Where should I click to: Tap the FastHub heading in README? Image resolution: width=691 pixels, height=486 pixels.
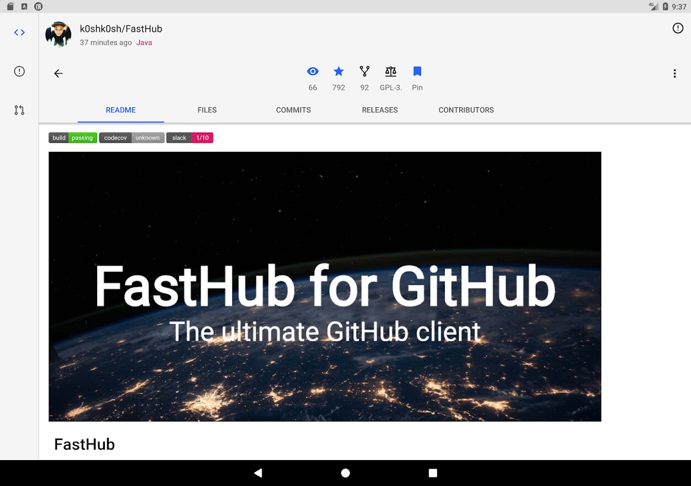coord(84,444)
